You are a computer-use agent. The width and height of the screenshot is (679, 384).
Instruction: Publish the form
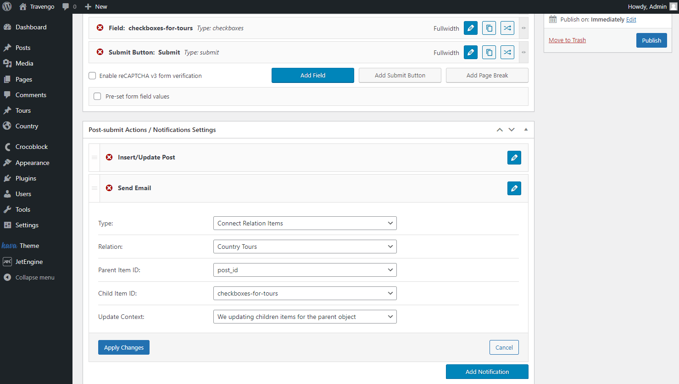[651, 40]
